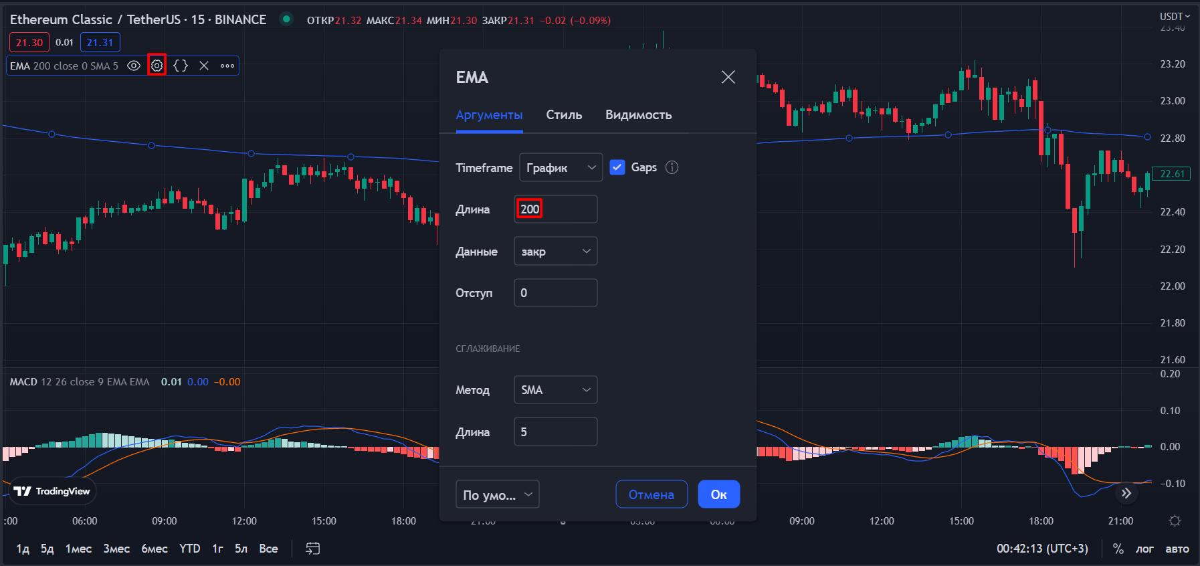This screenshot has height=566, width=1200.
Task: Remove the EMA indicator from chart
Action: [204, 66]
